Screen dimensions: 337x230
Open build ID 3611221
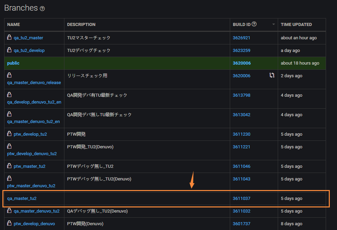pos(241,147)
